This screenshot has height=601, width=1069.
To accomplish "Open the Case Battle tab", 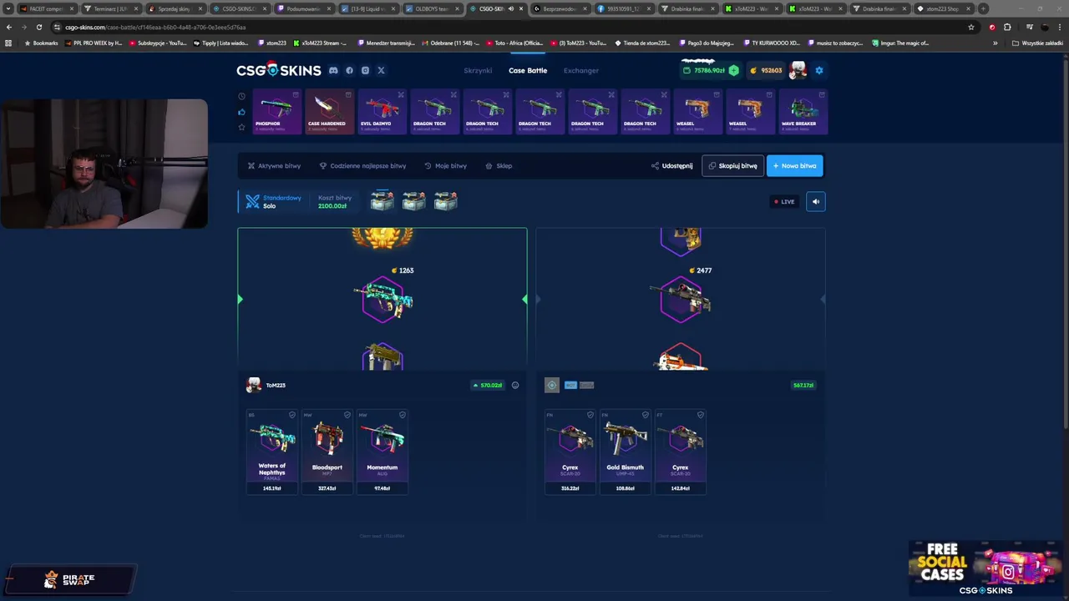I will (x=528, y=71).
